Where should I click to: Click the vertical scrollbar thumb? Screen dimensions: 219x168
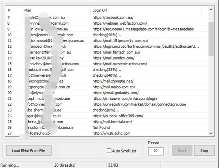(211, 39)
